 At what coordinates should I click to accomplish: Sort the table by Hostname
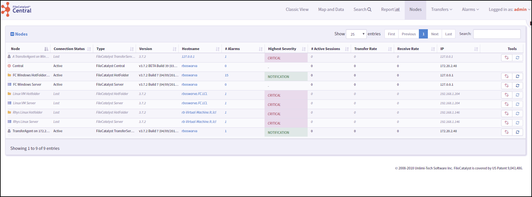click(x=200, y=49)
